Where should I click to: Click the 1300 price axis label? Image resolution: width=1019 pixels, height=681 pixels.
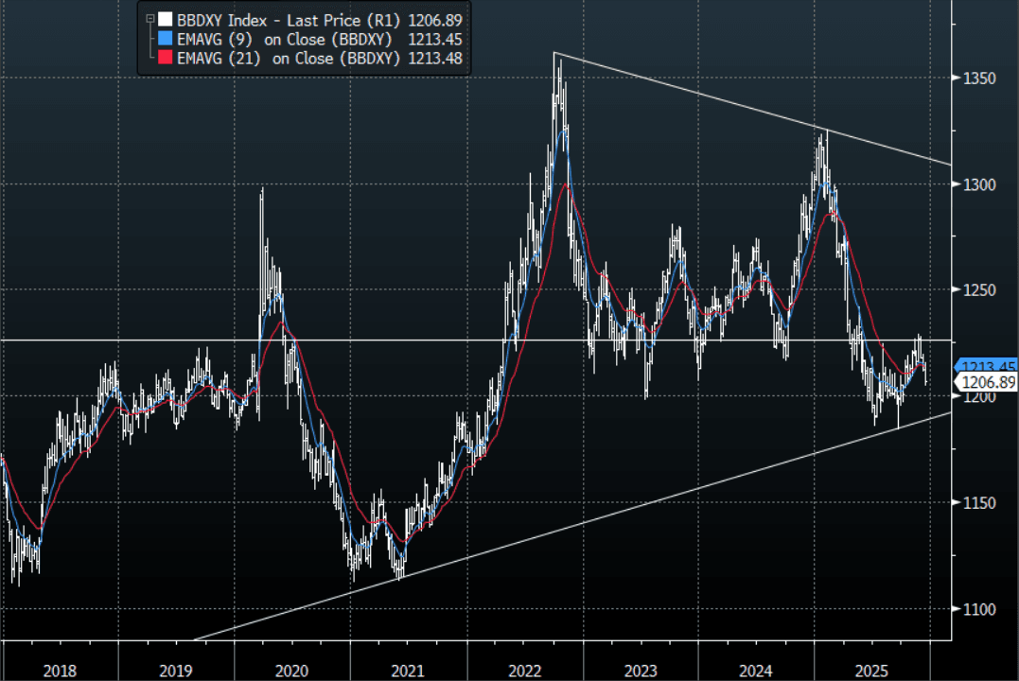[x=979, y=185]
